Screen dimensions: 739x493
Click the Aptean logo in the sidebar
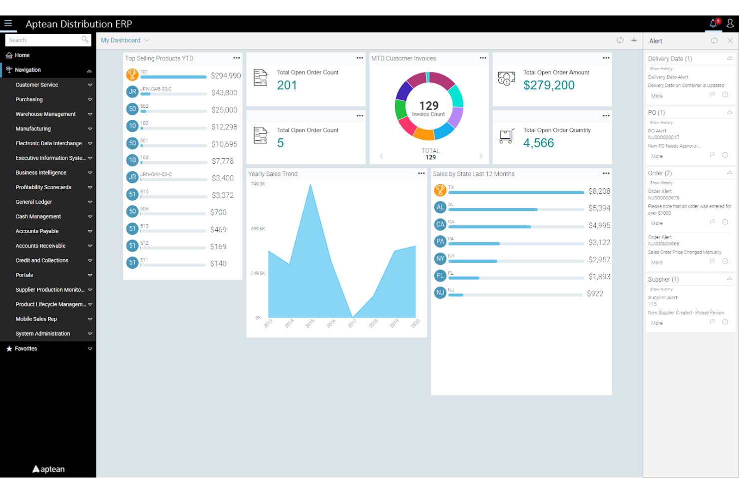48,469
